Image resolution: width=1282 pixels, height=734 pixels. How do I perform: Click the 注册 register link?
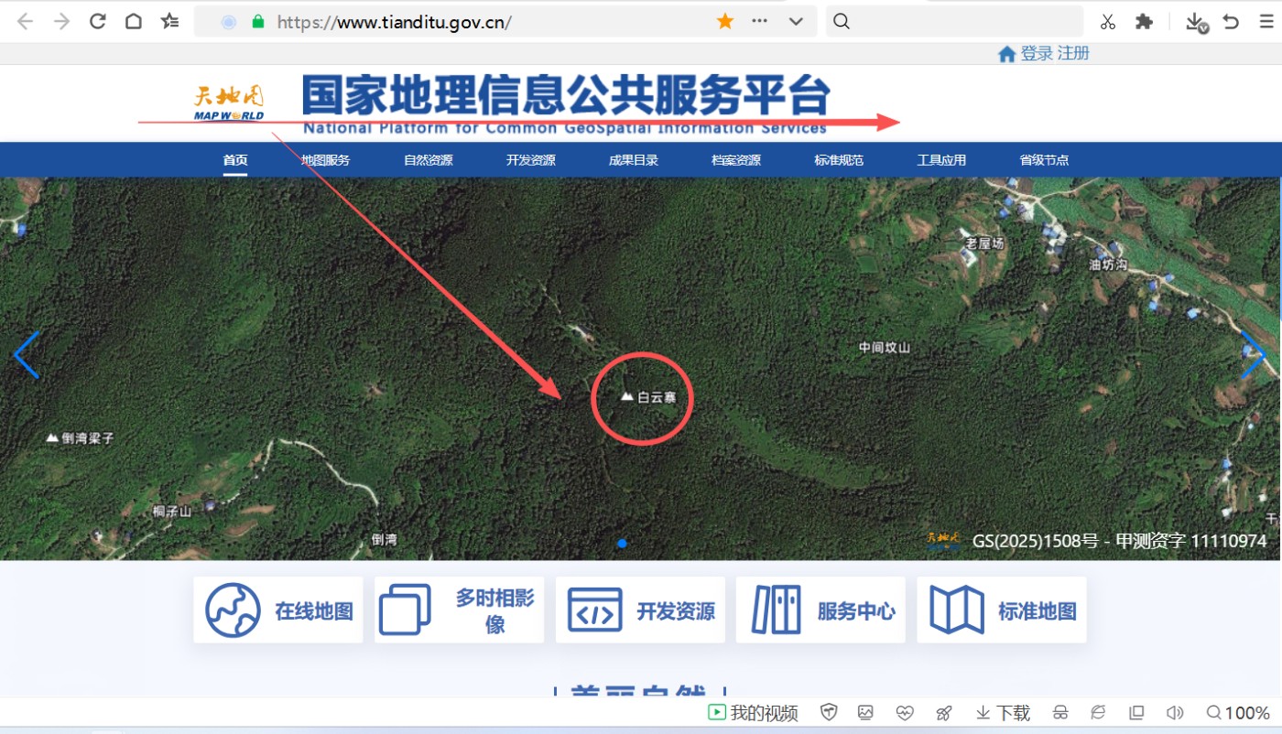point(1073,53)
